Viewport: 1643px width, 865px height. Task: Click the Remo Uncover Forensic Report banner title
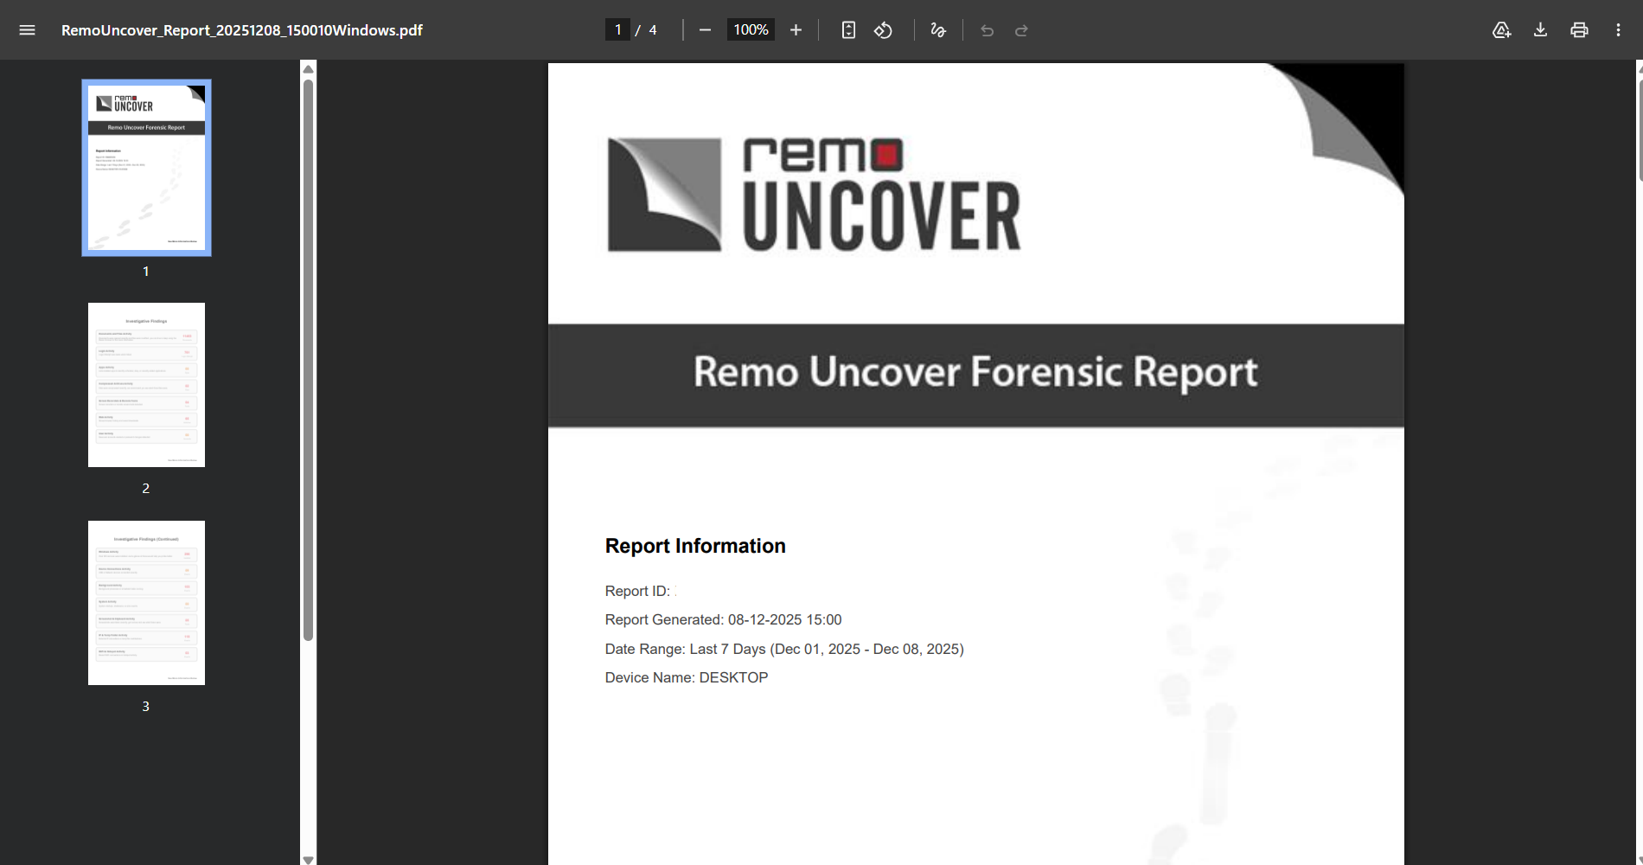[x=975, y=372]
